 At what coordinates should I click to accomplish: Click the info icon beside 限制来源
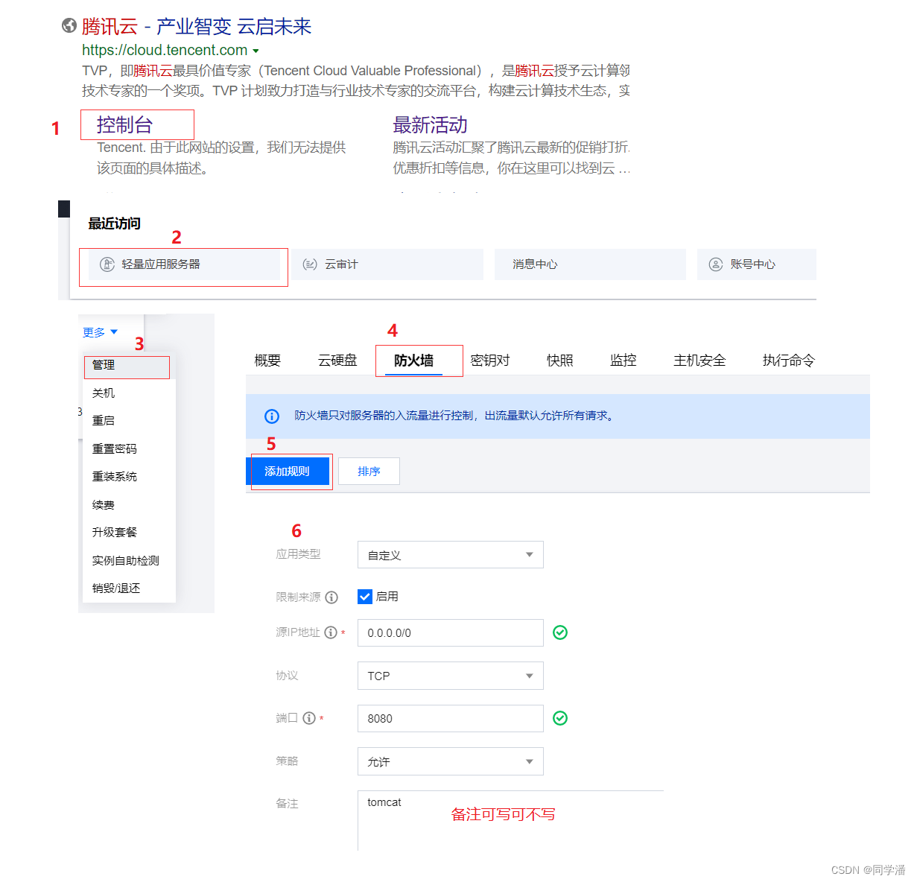tap(331, 597)
